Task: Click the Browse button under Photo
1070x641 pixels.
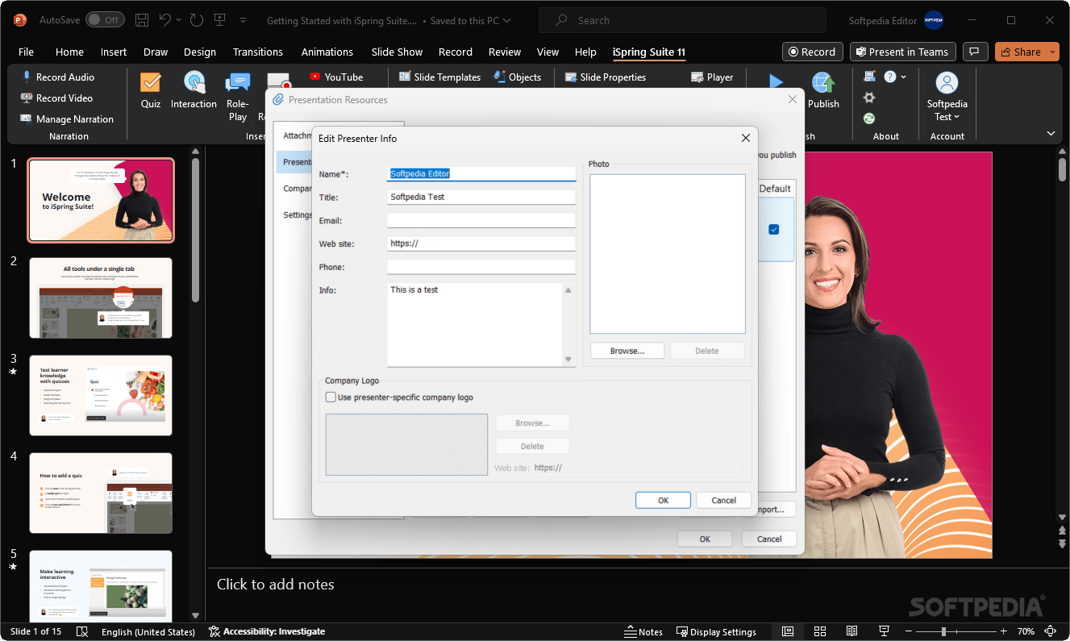Action: (x=627, y=351)
